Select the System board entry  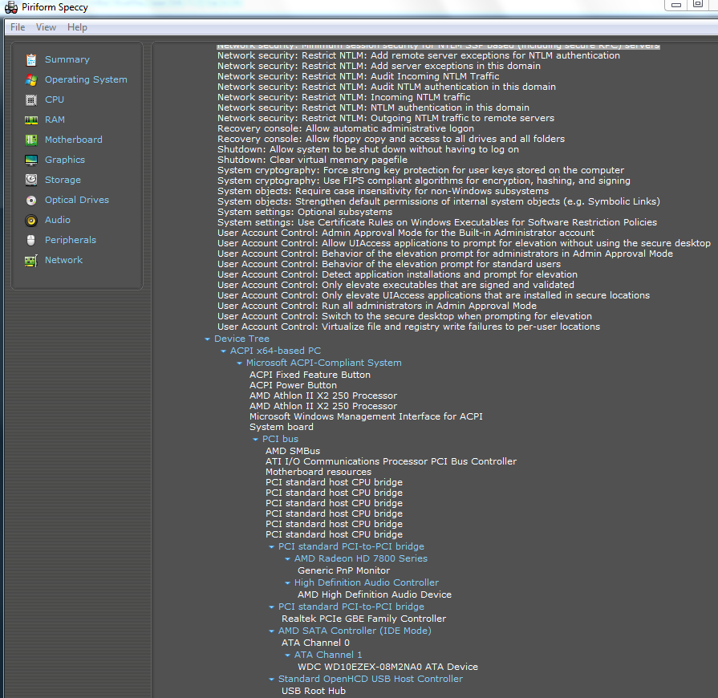point(282,427)
